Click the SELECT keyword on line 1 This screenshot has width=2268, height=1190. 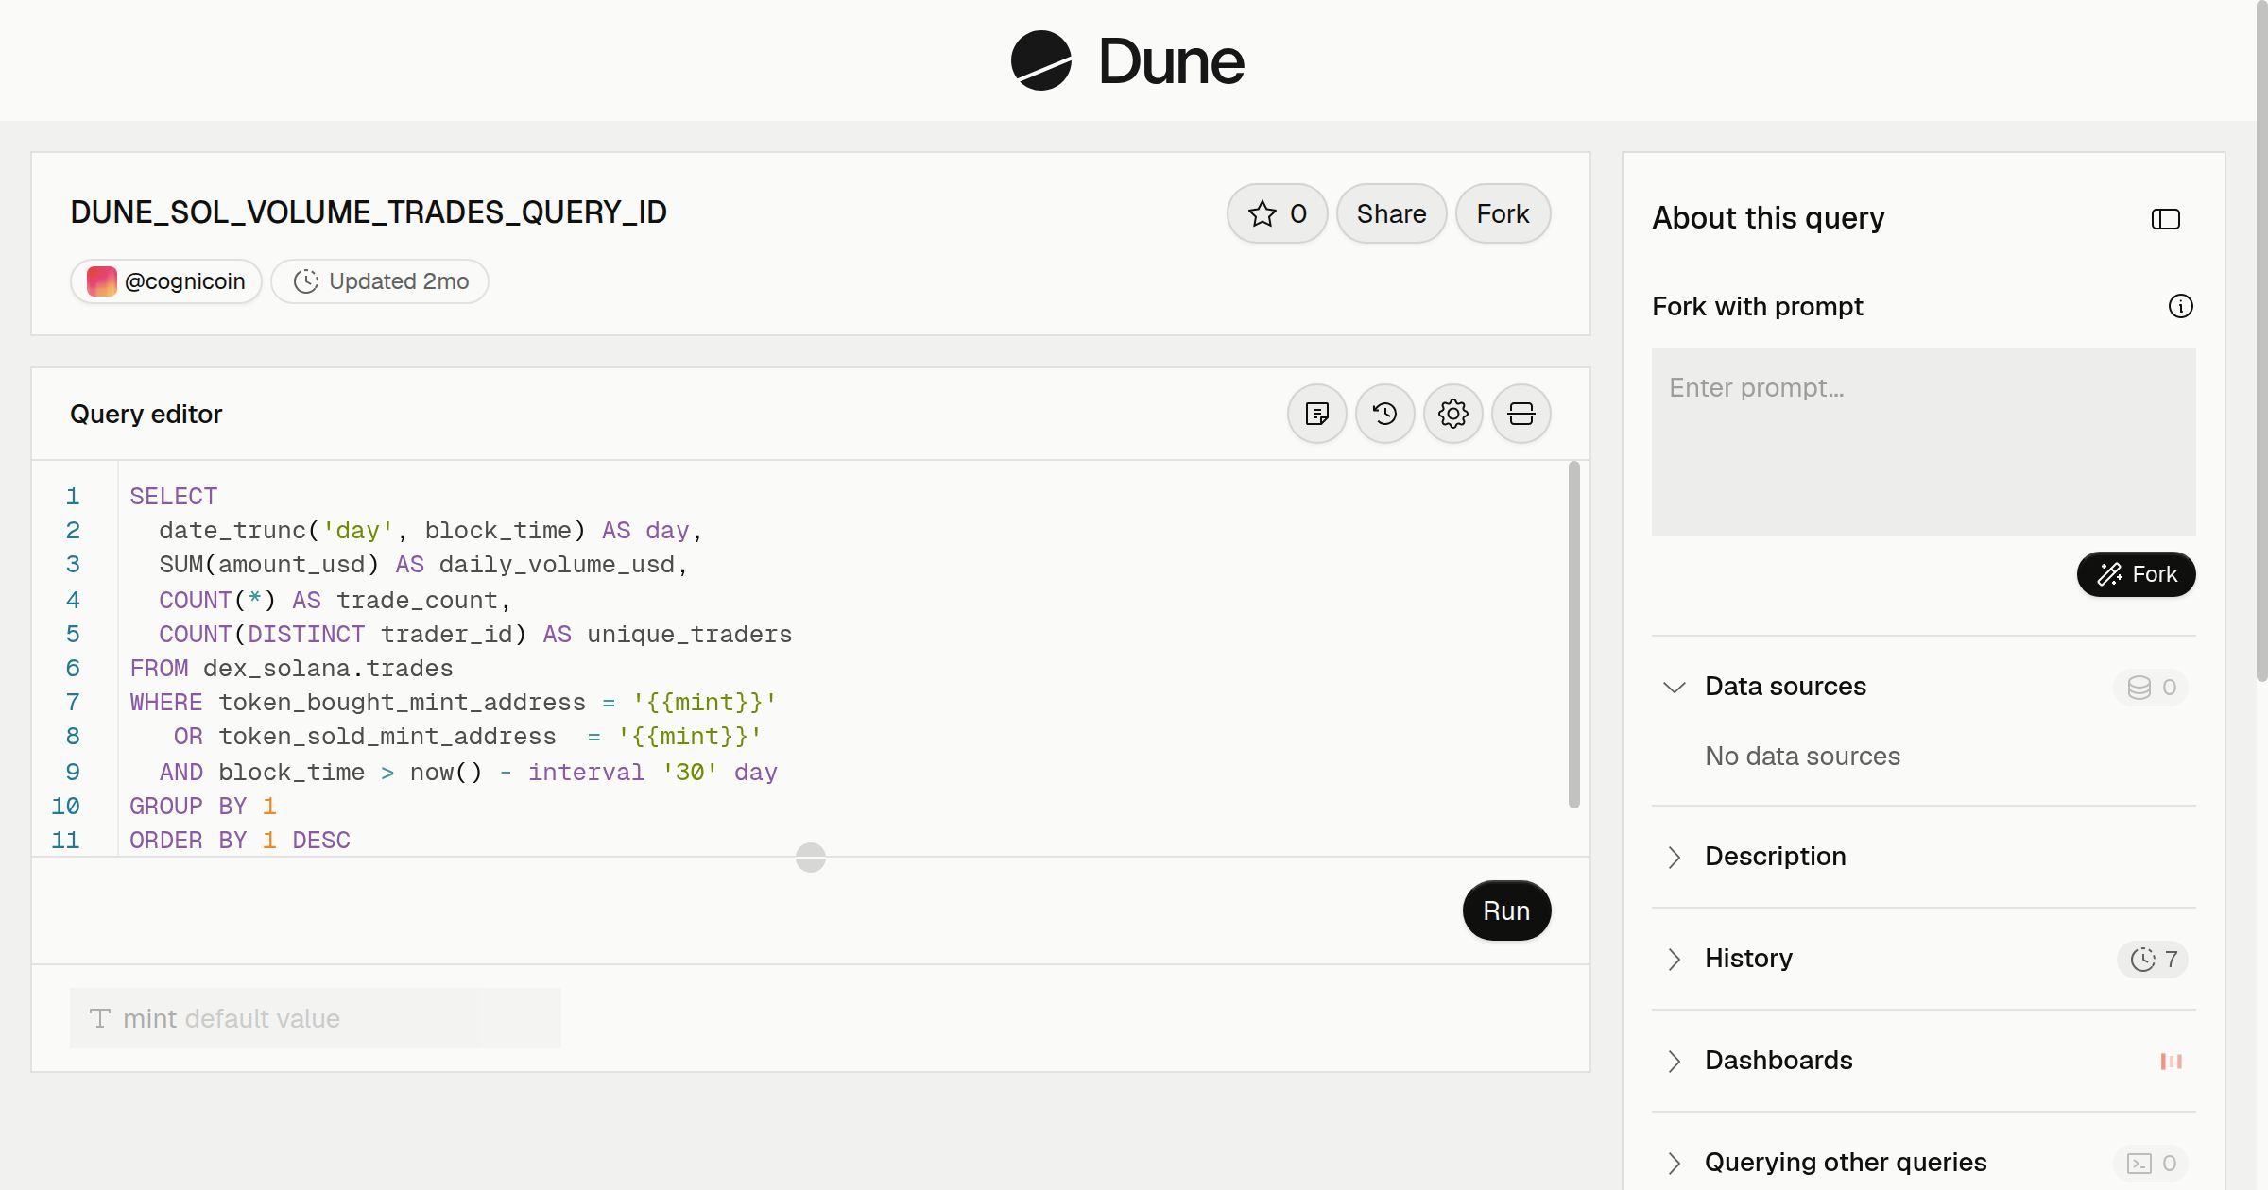pos(173,496)
